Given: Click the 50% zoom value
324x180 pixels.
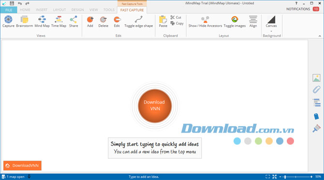Looking at the screenshot, I should tap(318, 177).
